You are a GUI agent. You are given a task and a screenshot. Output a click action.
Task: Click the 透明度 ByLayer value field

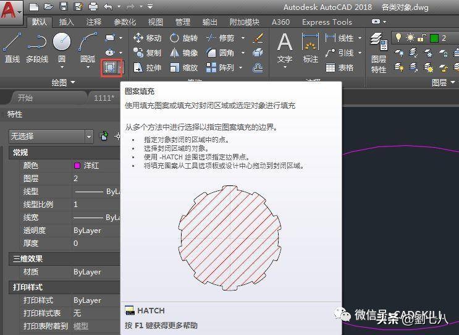coord(96,230)
